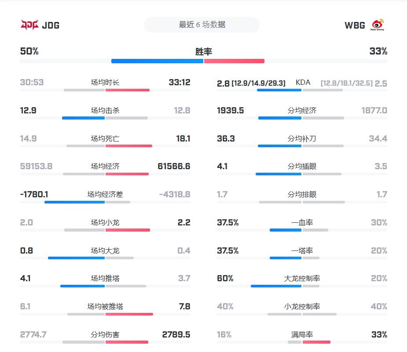The width and height of the screenshot is (407, 352).
Task: Click the 满局率 stat label
Action: pos(302,335)
